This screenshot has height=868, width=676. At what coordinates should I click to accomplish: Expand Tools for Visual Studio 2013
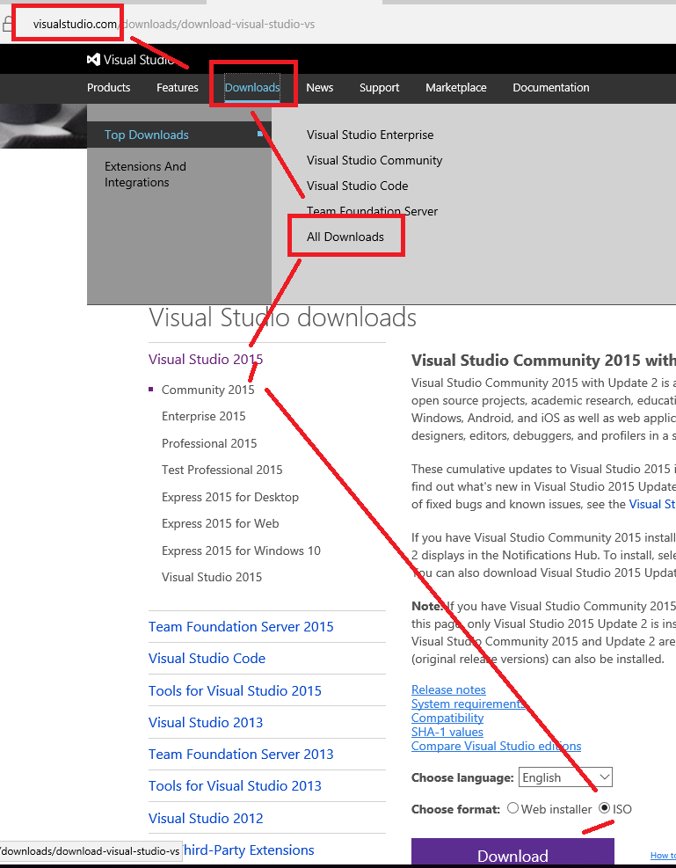coord(235,785)
